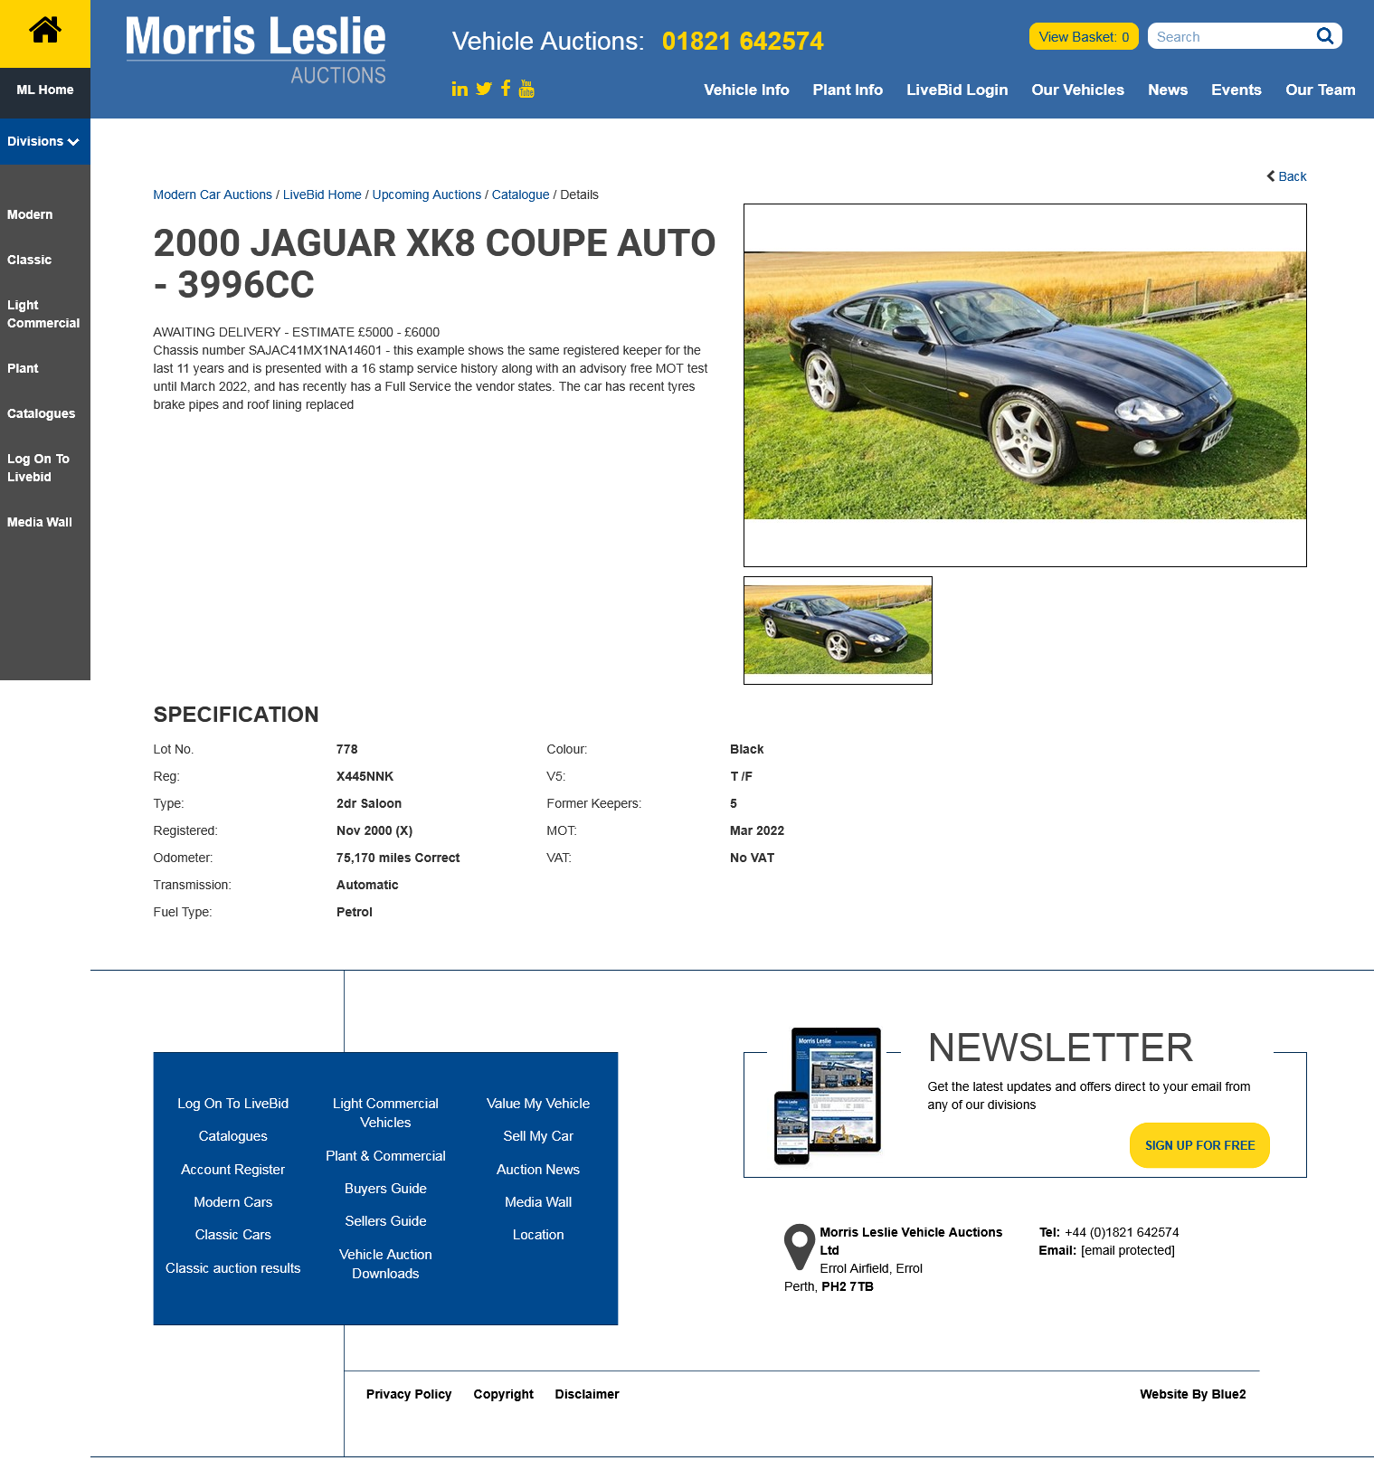The width and height of the screenshot is (1374, 1470).
Task: Open Upcoming Auctions breadcrumb
Action: click(426, 194)
